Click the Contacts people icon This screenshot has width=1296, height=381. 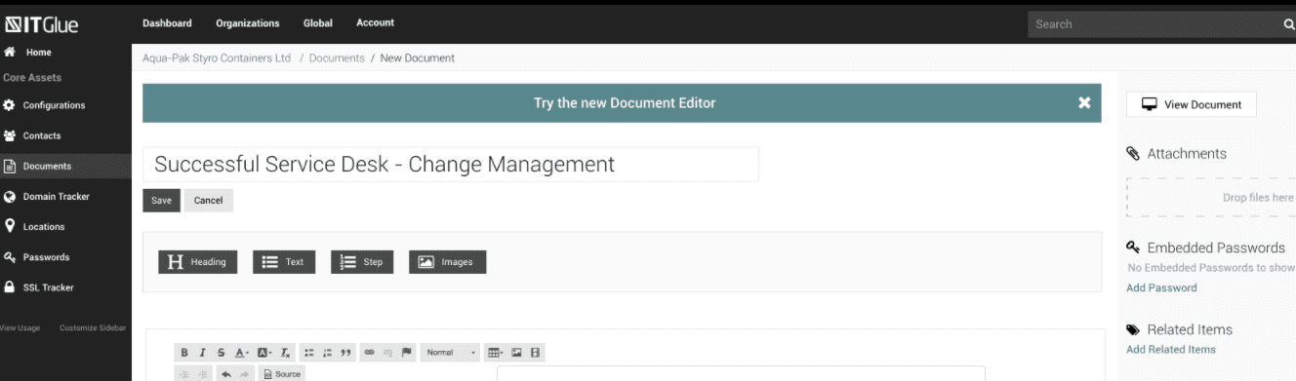click(10, 135)
